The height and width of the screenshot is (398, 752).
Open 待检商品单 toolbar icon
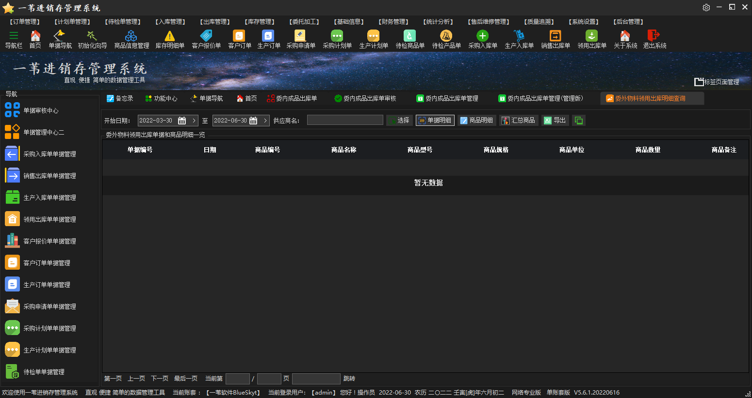(x=410, y=39)
